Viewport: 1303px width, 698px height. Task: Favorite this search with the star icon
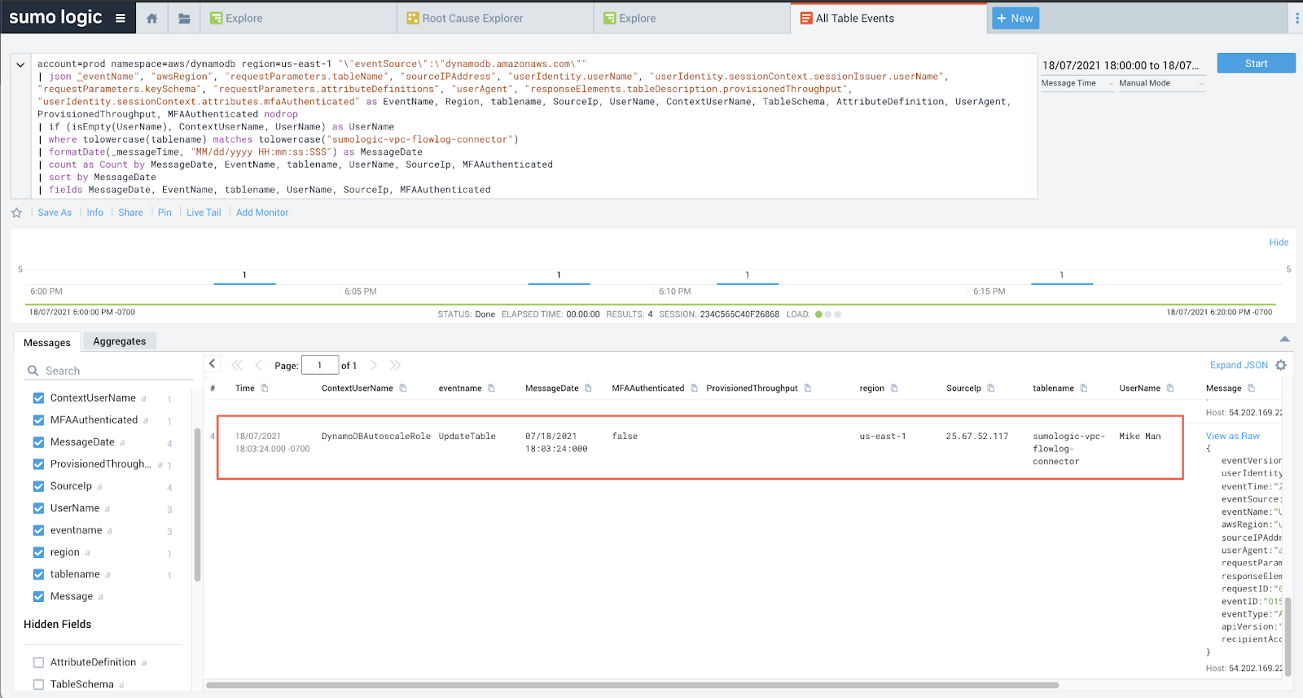[x=16, y=213]
